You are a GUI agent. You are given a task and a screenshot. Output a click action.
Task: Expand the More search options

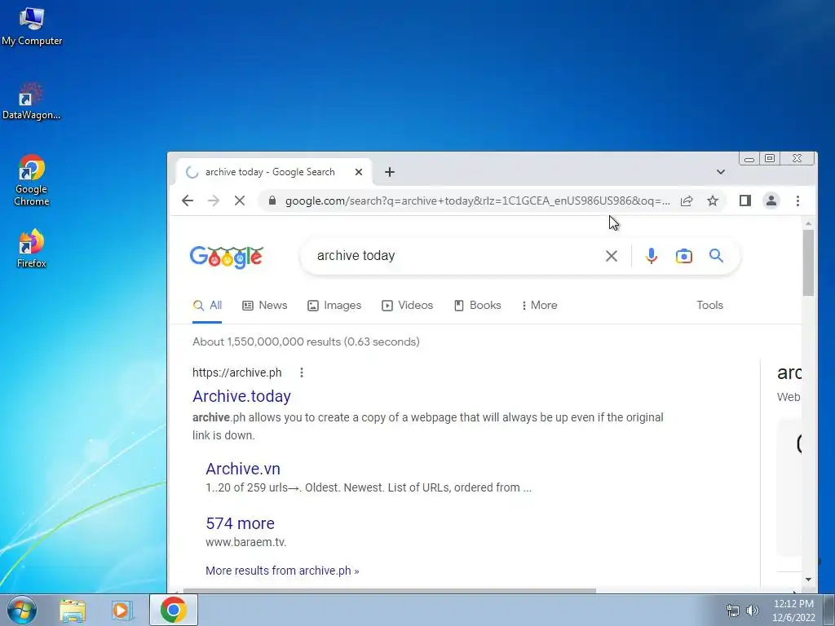(x=540, y=306)
